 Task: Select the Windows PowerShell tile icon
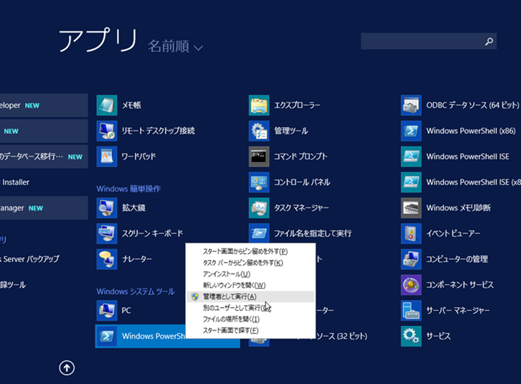coord(107,336)
